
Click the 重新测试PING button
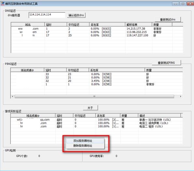166,63
